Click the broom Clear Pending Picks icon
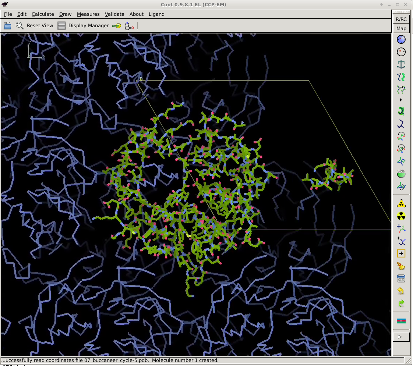413x366 pixels. (401, 266)
